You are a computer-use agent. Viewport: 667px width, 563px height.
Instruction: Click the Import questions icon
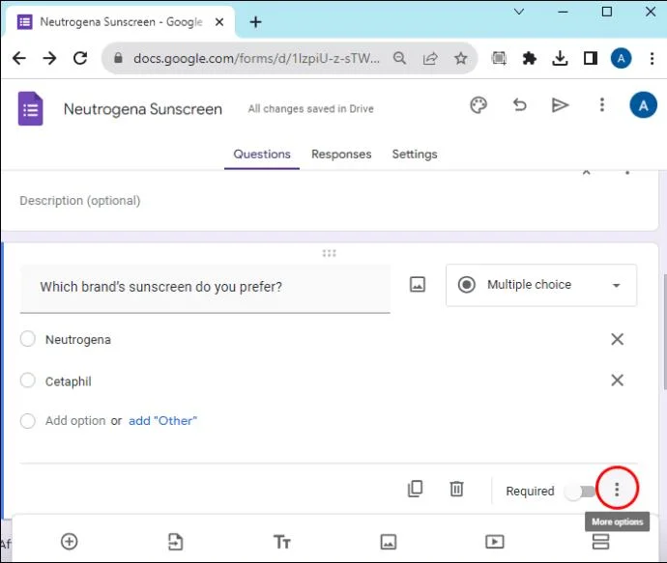coord(175,542)
